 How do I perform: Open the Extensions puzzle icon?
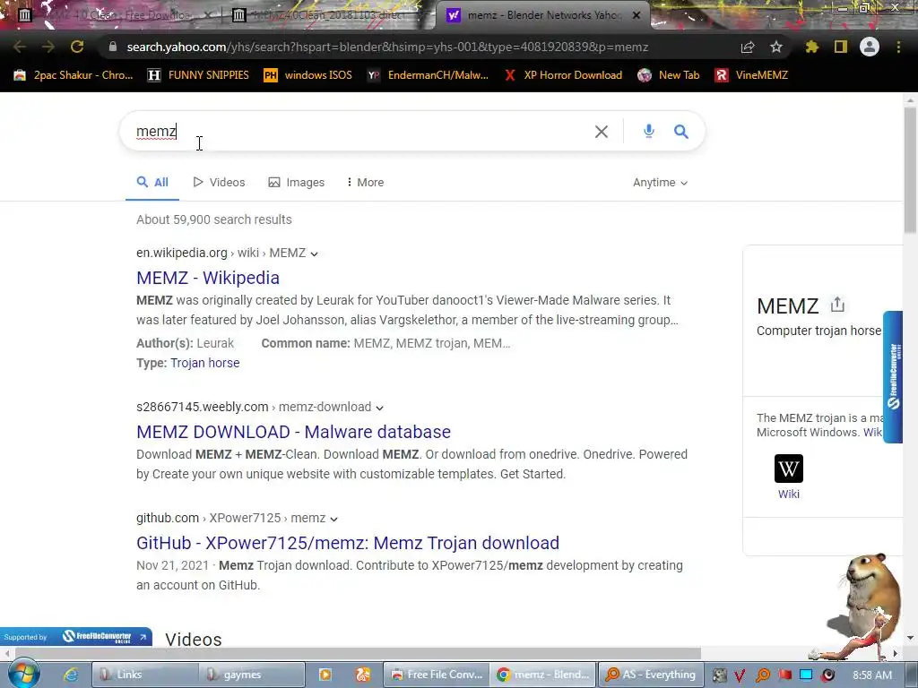pyautogui.click(x=811, y=47)
